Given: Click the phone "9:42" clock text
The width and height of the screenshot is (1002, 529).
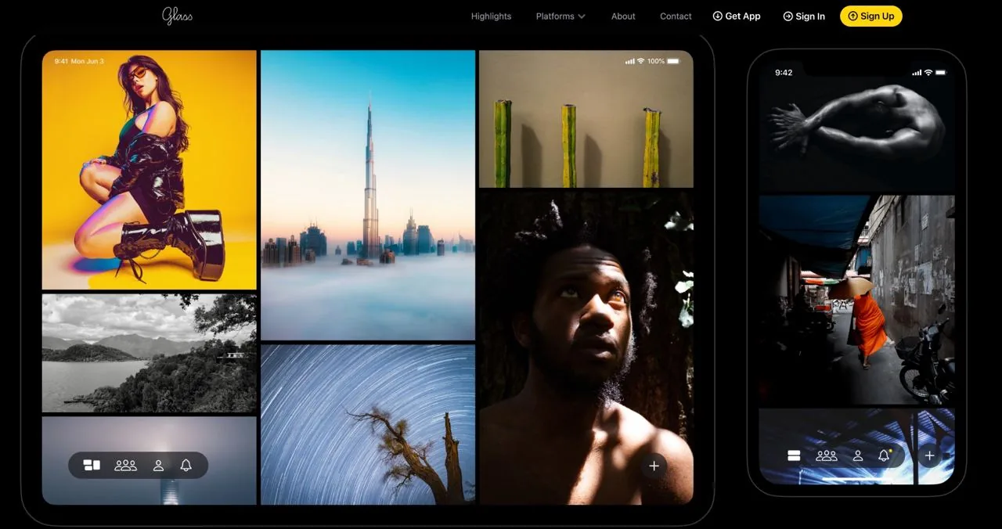Looking at the screenshot, I should click(x=784, y=72).
